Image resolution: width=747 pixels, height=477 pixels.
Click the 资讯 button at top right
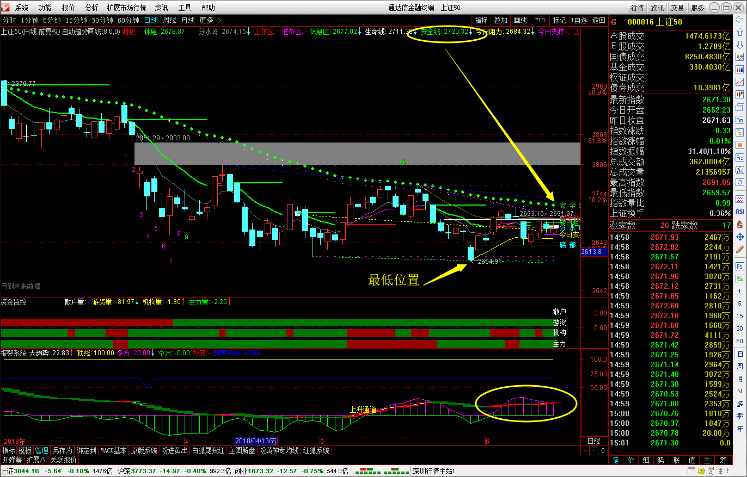(657, 8)
